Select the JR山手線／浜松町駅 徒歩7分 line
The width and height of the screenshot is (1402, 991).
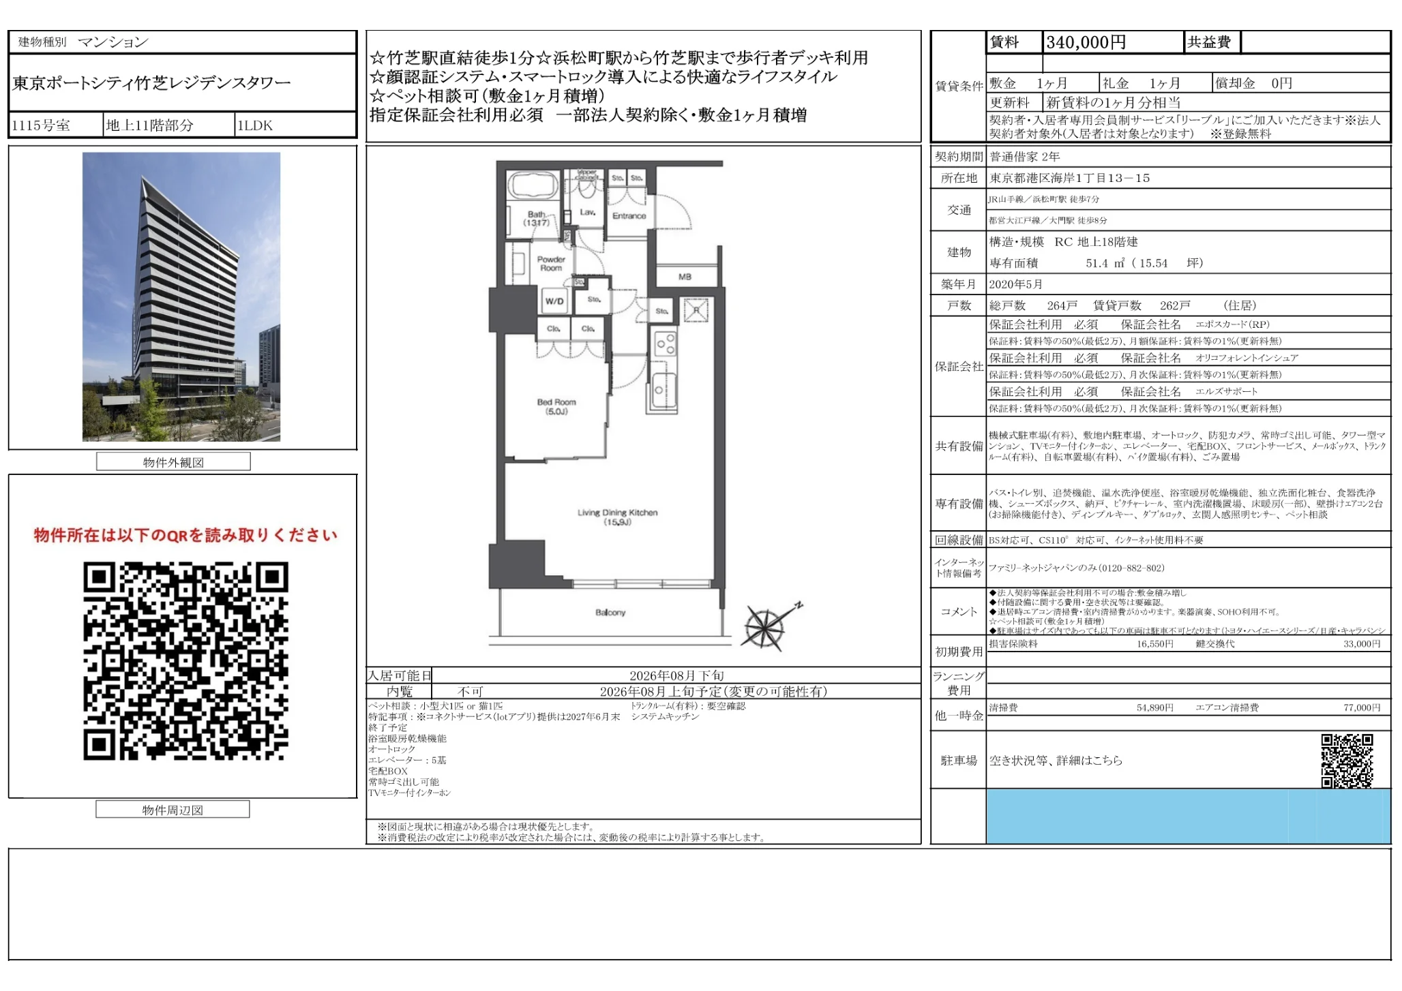point(1044,200)
